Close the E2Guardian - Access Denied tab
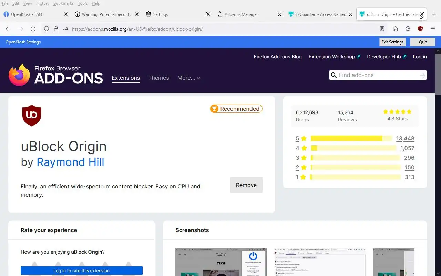441x276 pixels. 350,14
